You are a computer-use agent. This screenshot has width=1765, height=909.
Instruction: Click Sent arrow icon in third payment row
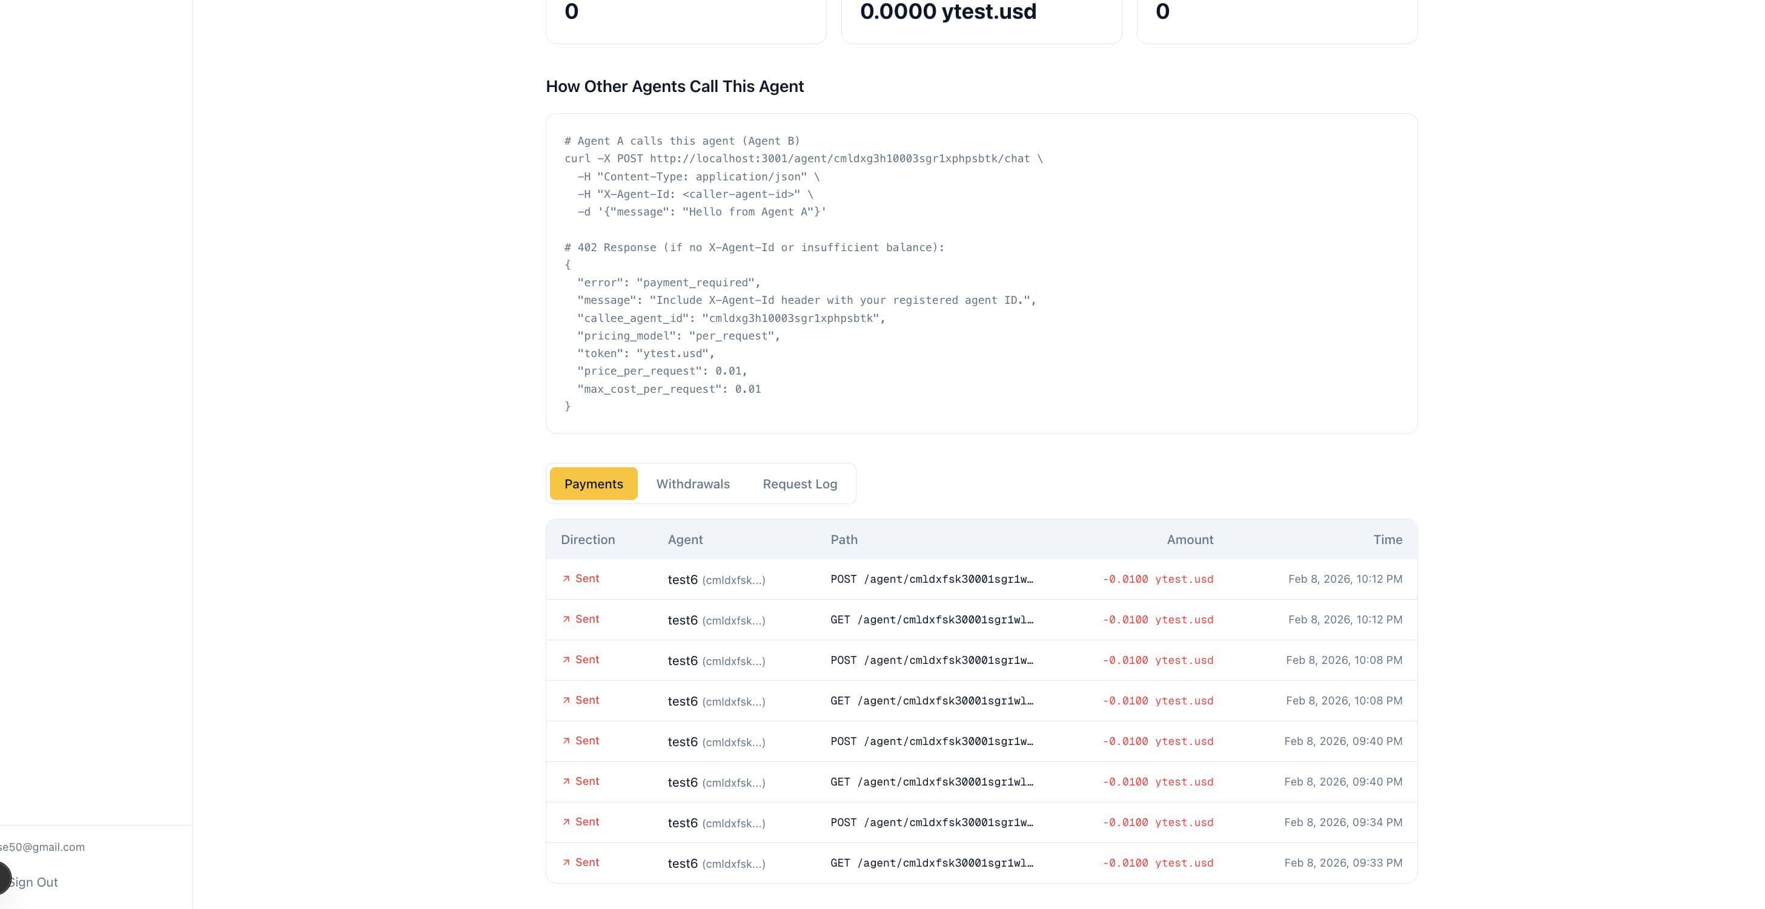click(567, 660)
